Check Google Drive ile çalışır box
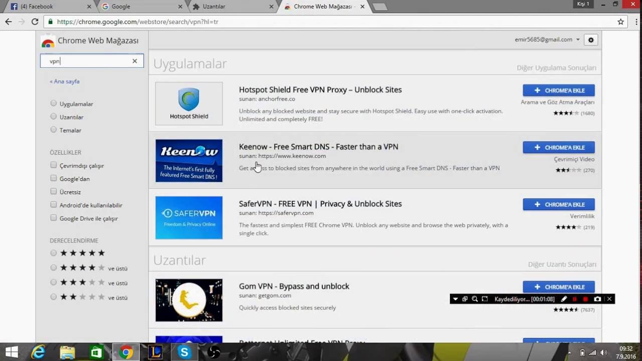Screen dimensions: 642x361 coord(54,218)
